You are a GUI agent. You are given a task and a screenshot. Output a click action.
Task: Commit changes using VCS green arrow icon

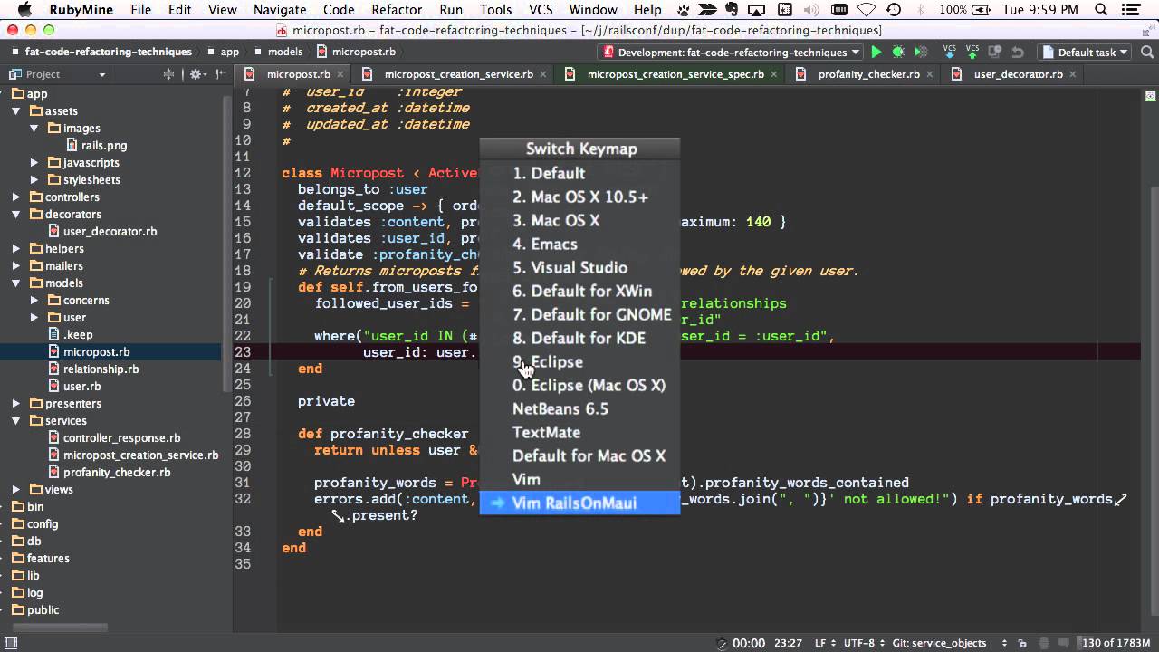(972, 52)
